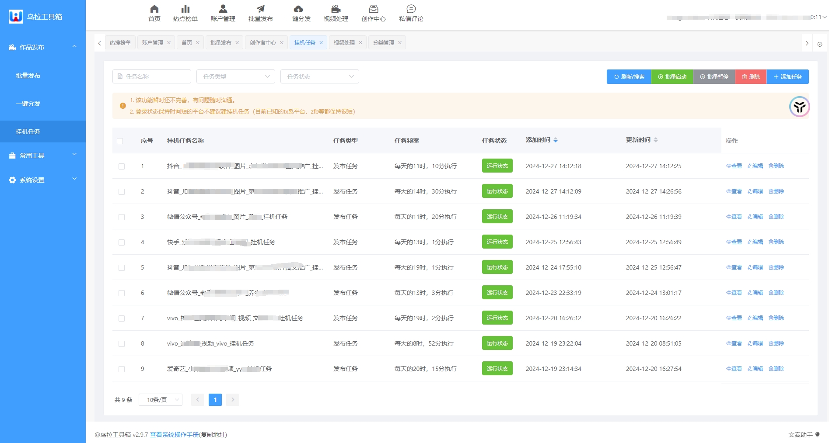
Task: Close the 挂机任务 tab
Action: (321, 43)
